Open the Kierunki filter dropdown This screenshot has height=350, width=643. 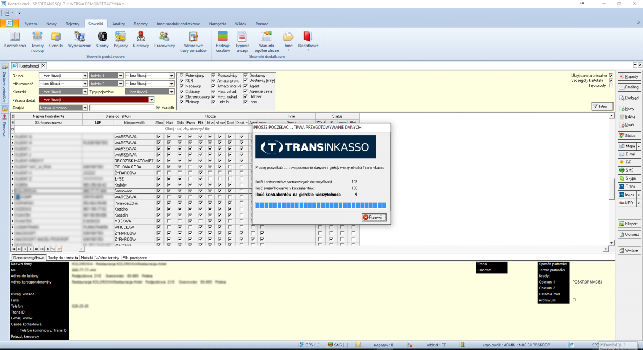(x=85, y=92)
